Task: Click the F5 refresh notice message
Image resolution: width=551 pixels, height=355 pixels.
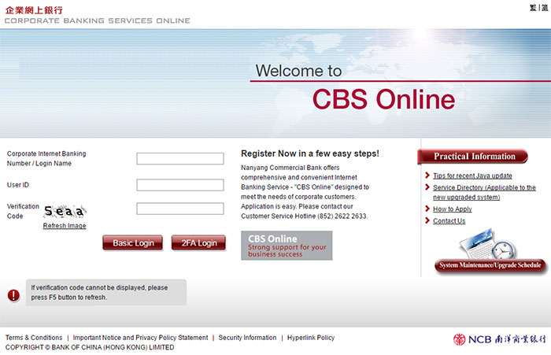Action: click(x=106, y=293)
